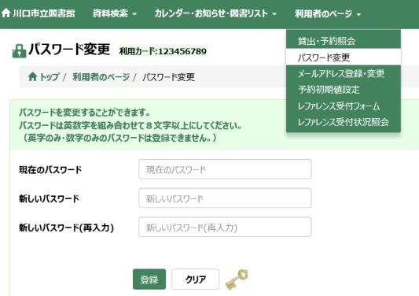Focus the 新しいパスワード(再入力) input field
The width and height of the screenshot is (419, 296).
tap(225, 227)
